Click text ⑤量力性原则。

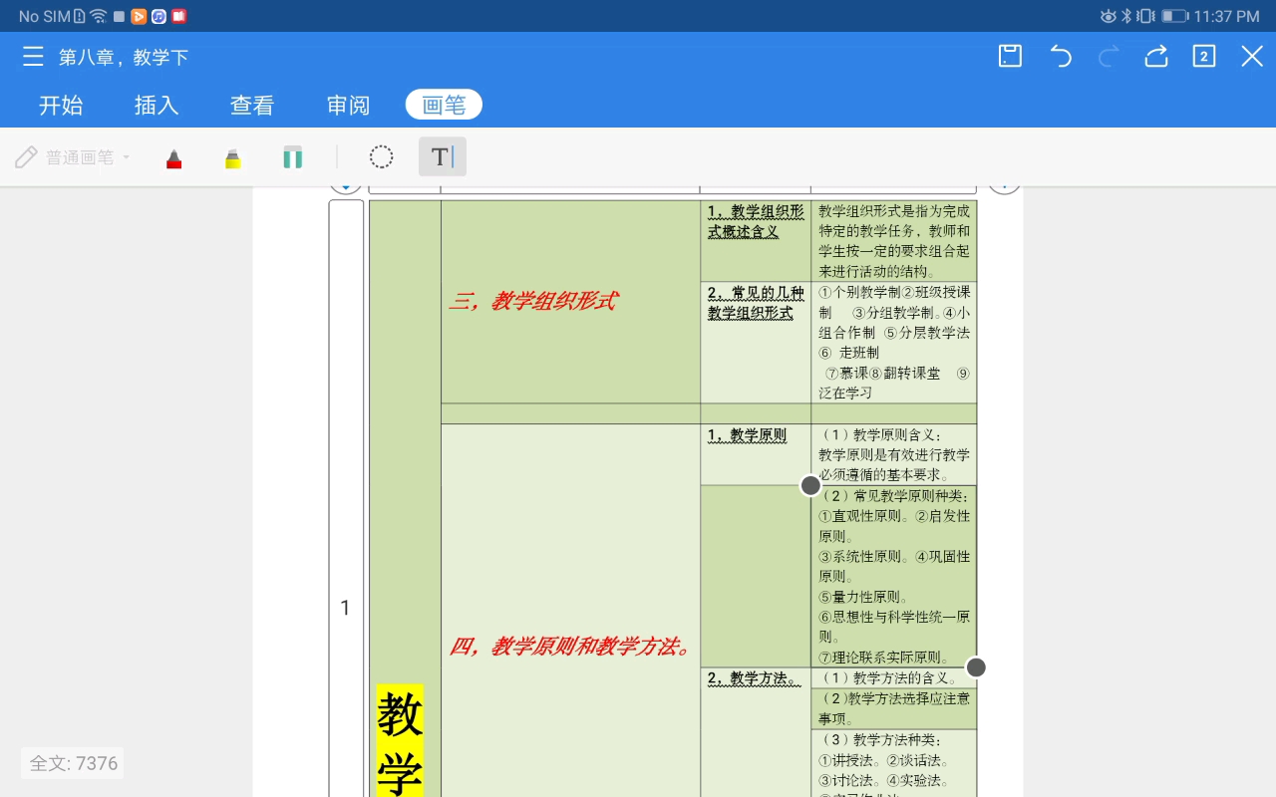point(864,597)
